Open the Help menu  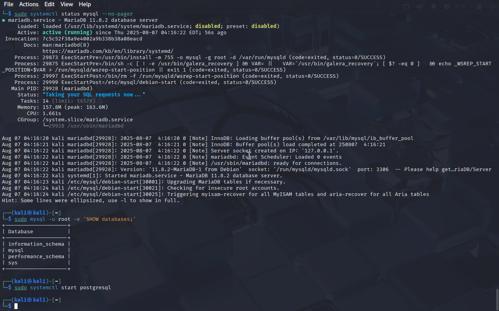pyautogui.click(x=85, y=4)
